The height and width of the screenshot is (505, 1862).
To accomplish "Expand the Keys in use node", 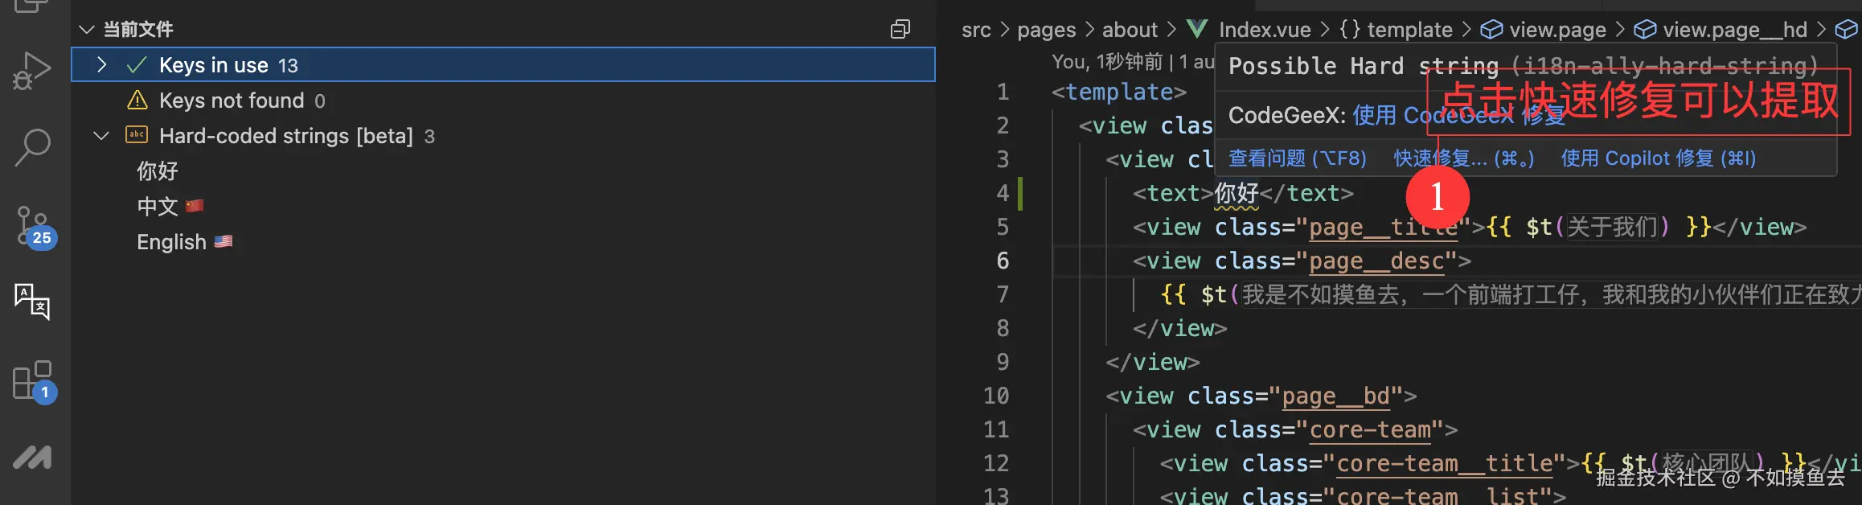I will click(x=101, y=64).
